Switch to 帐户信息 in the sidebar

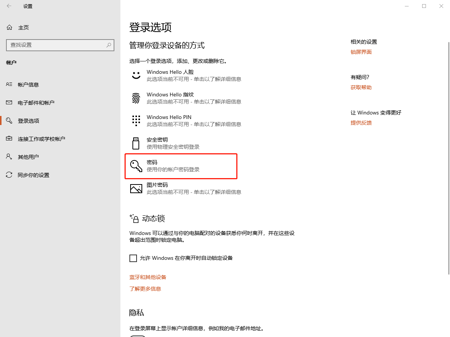pyautogui.click(x=28, y=84)
